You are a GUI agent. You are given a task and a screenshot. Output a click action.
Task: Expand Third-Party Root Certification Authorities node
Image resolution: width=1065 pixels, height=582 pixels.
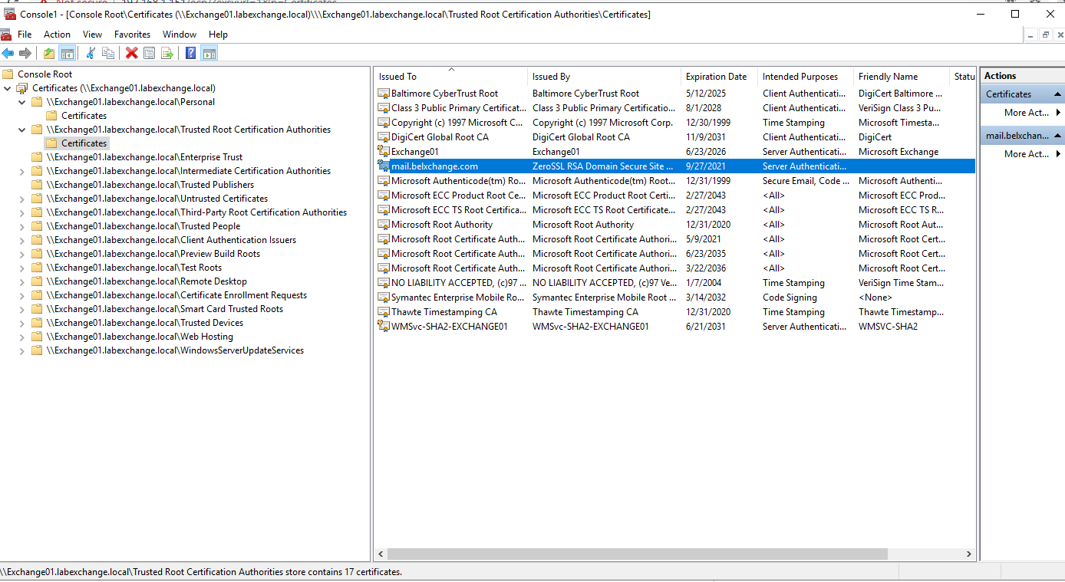(x=22, y=212)
